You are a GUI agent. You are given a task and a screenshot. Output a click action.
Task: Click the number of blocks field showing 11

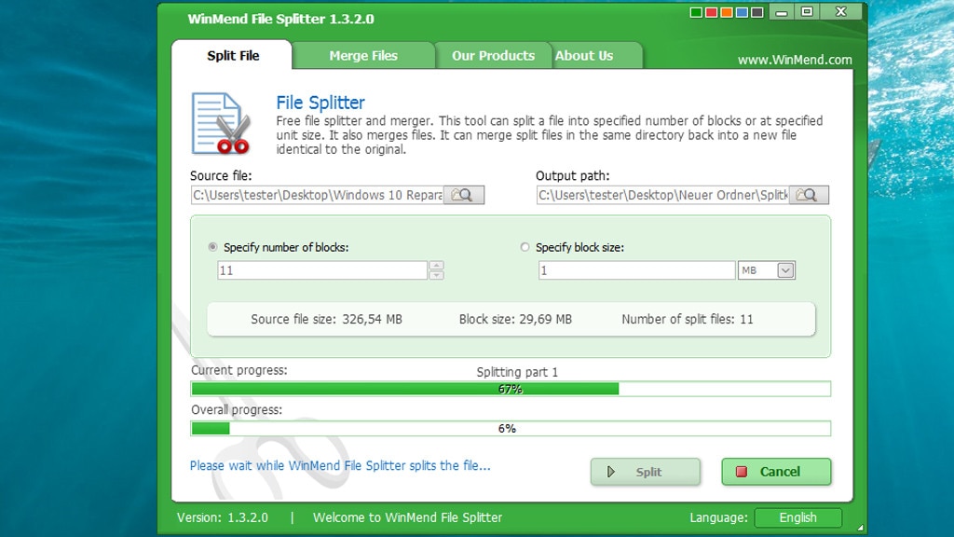(321, 270)
